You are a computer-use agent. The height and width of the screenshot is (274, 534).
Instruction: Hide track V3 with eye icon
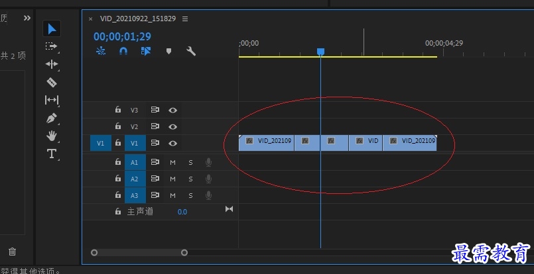pos(172,110)
